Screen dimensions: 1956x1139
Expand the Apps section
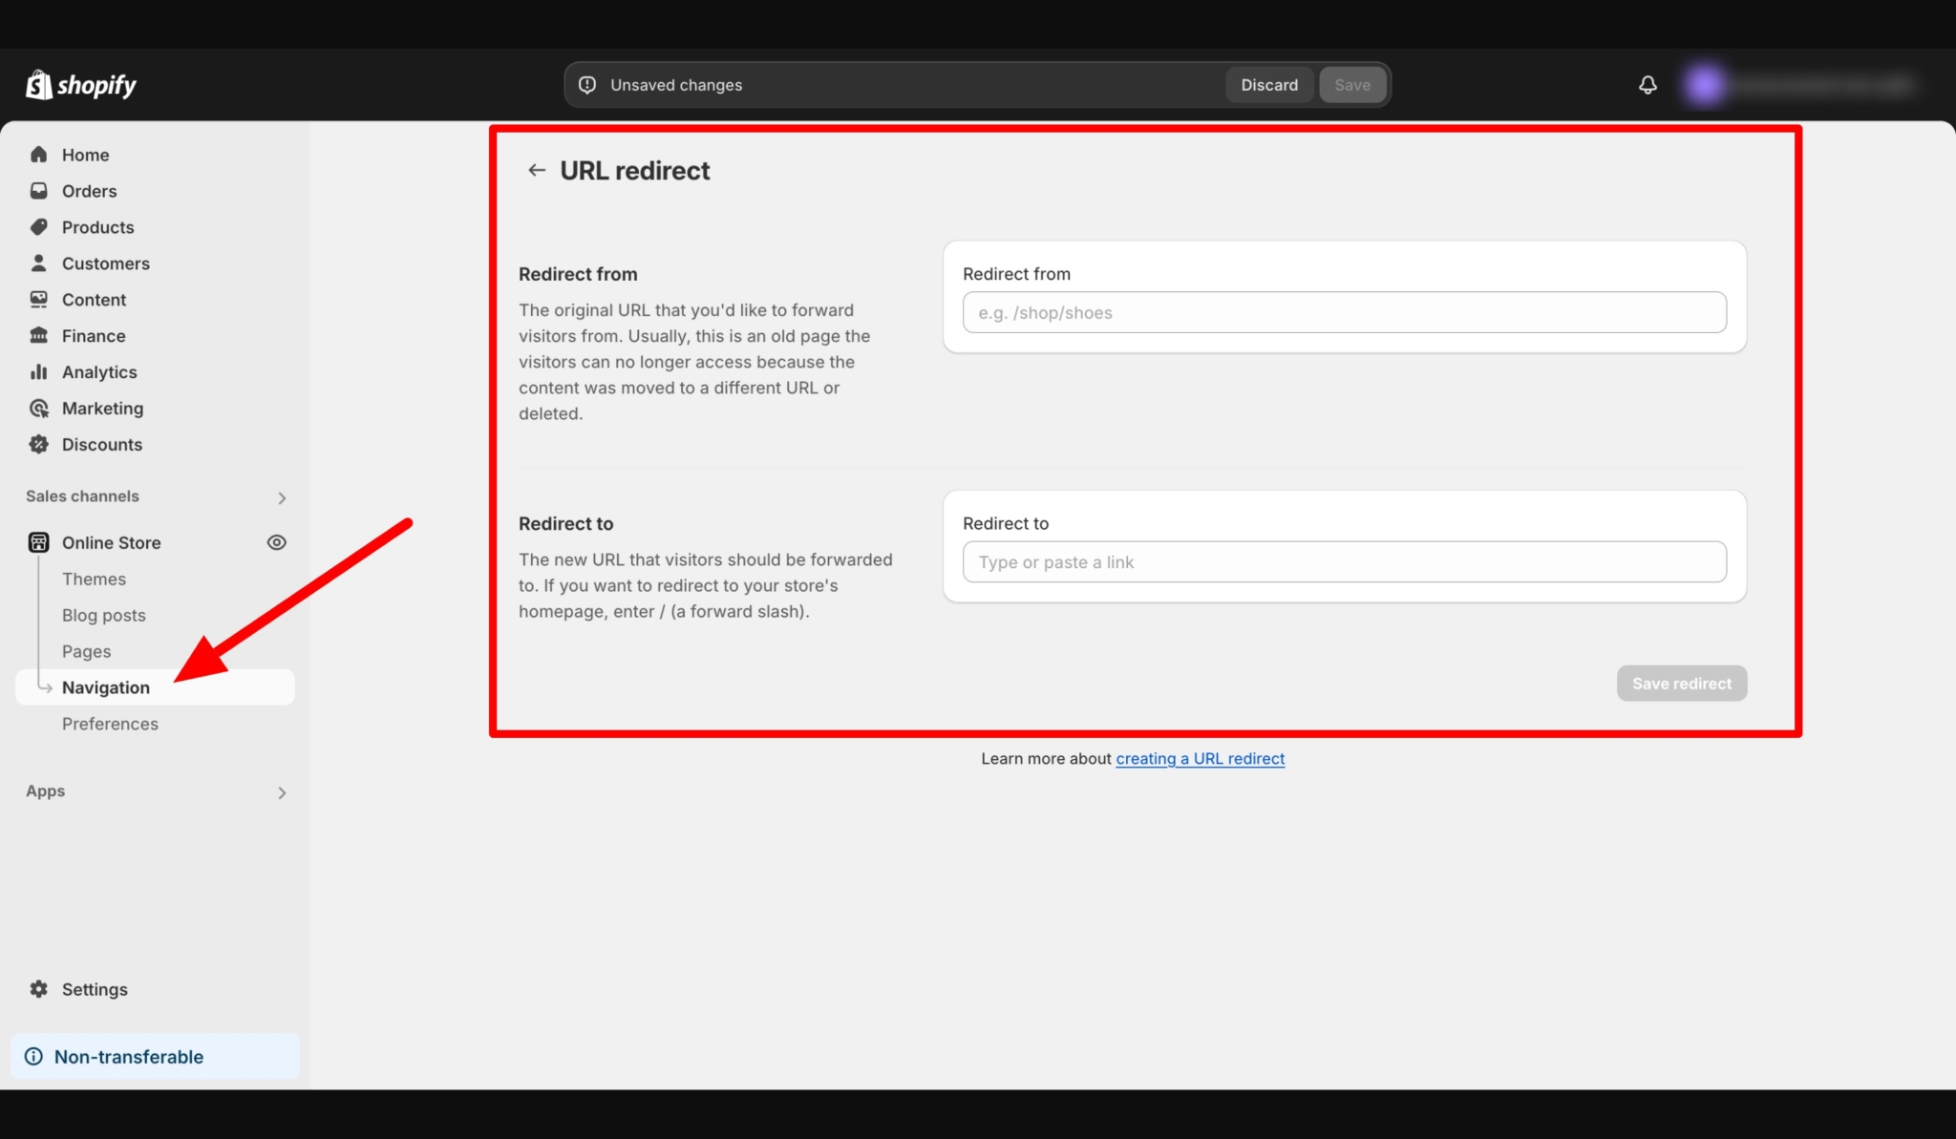pos(282,792)
